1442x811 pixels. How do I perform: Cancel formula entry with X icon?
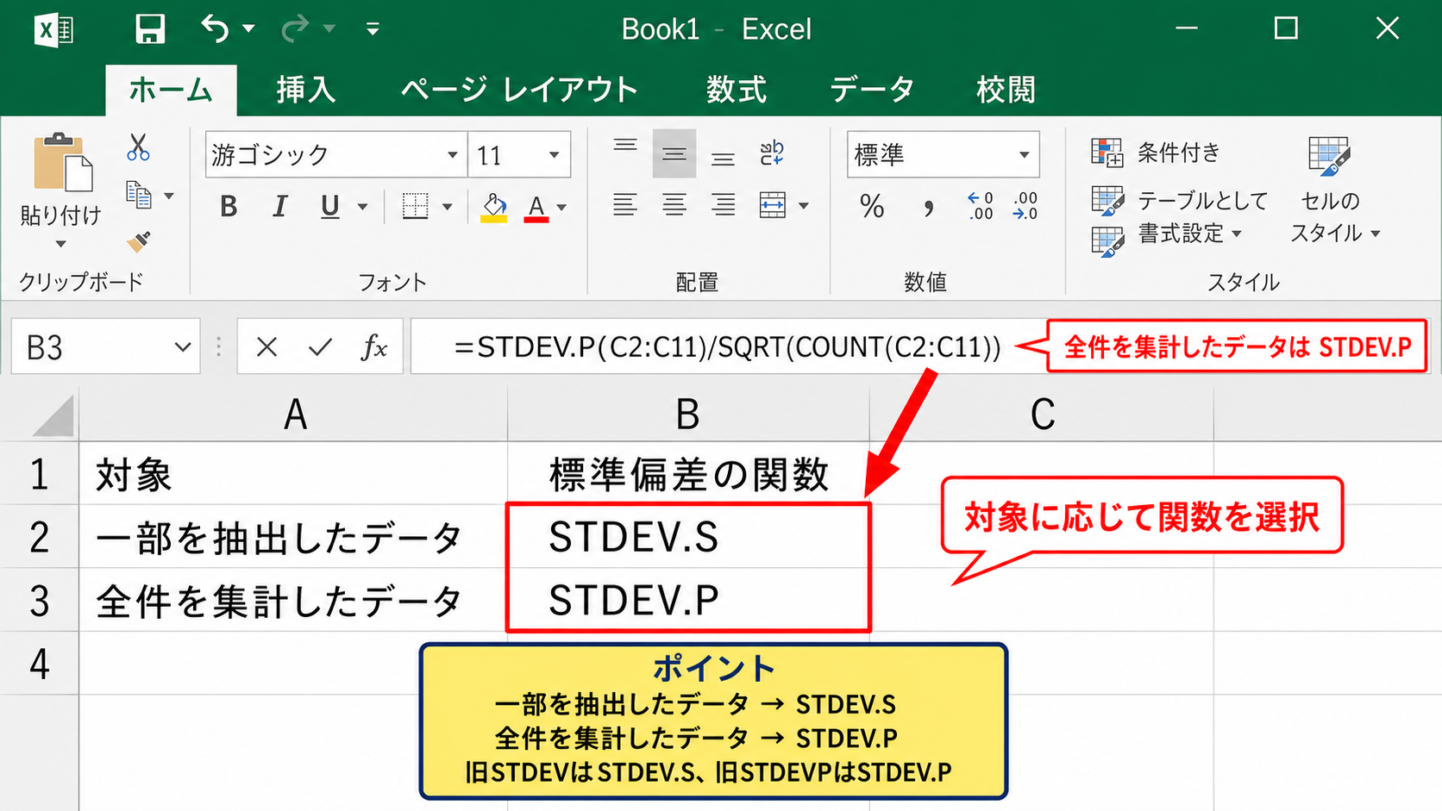click(x=266, y=347)
